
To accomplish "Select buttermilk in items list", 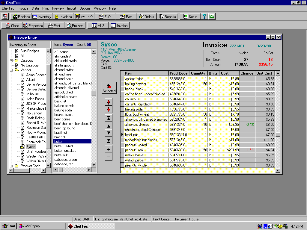I will coord(61,155).
